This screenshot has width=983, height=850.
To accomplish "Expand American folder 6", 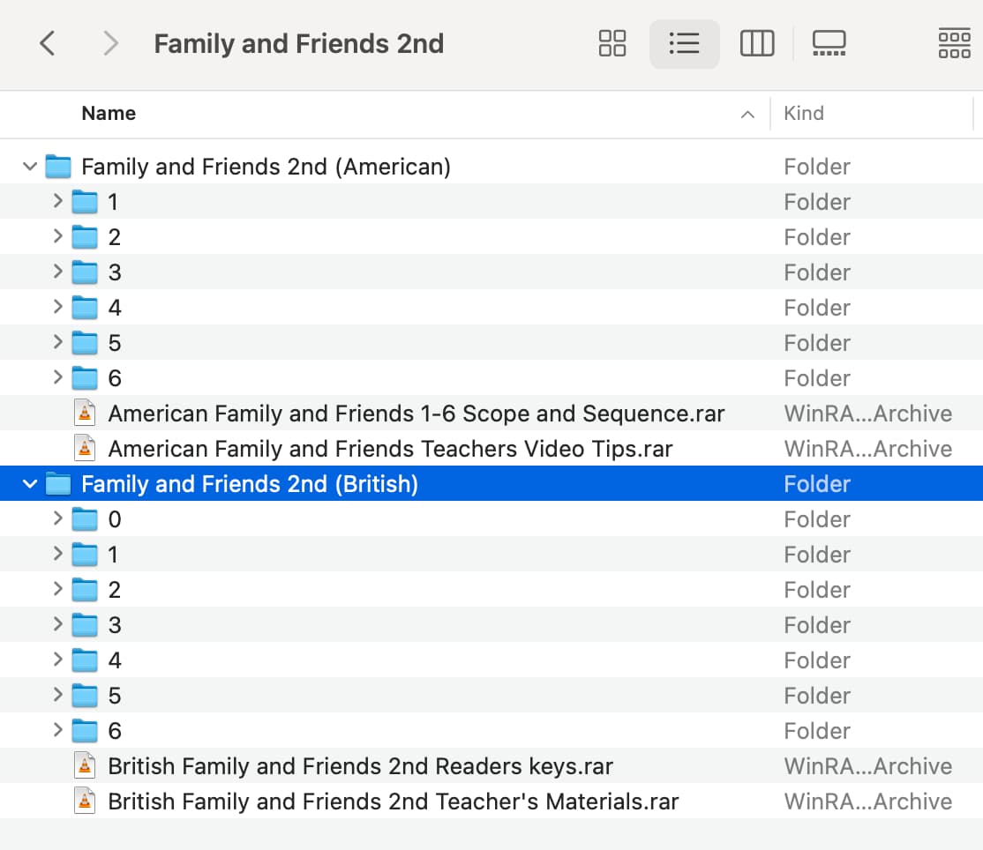I will point(57,377).
